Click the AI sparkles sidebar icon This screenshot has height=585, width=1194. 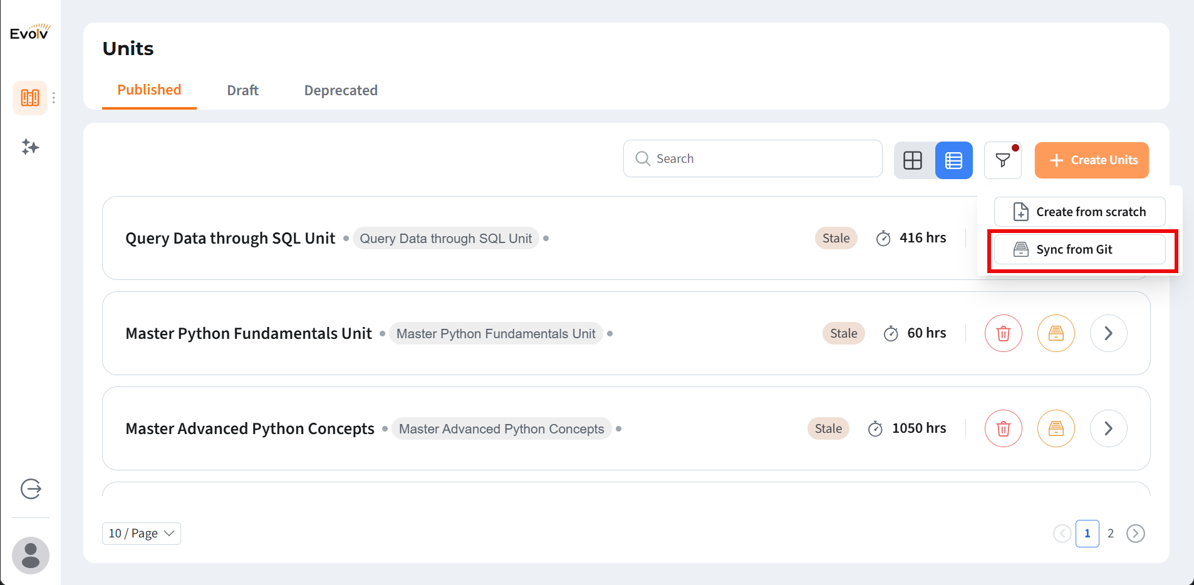coord(30,147)
